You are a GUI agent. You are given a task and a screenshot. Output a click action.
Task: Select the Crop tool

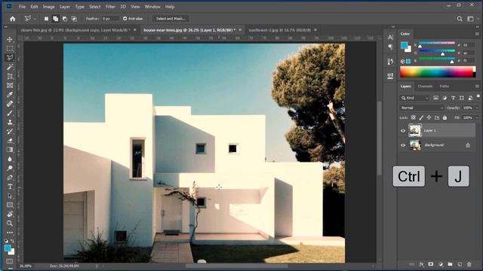pyautogui.click(x=10, y=76)
